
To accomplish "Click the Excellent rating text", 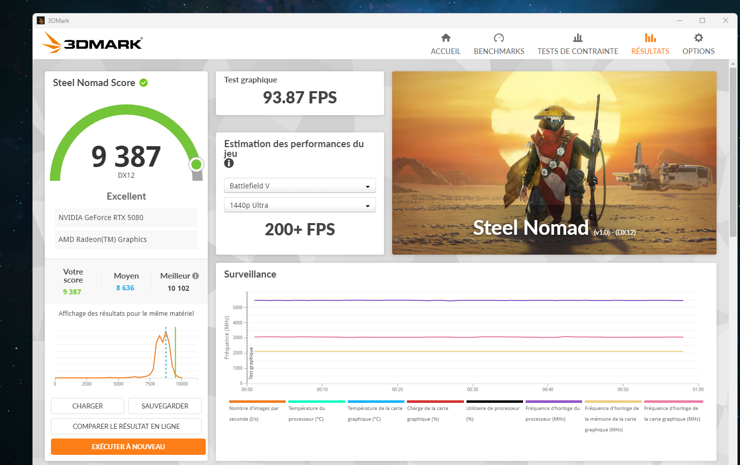I will point(126,196).
